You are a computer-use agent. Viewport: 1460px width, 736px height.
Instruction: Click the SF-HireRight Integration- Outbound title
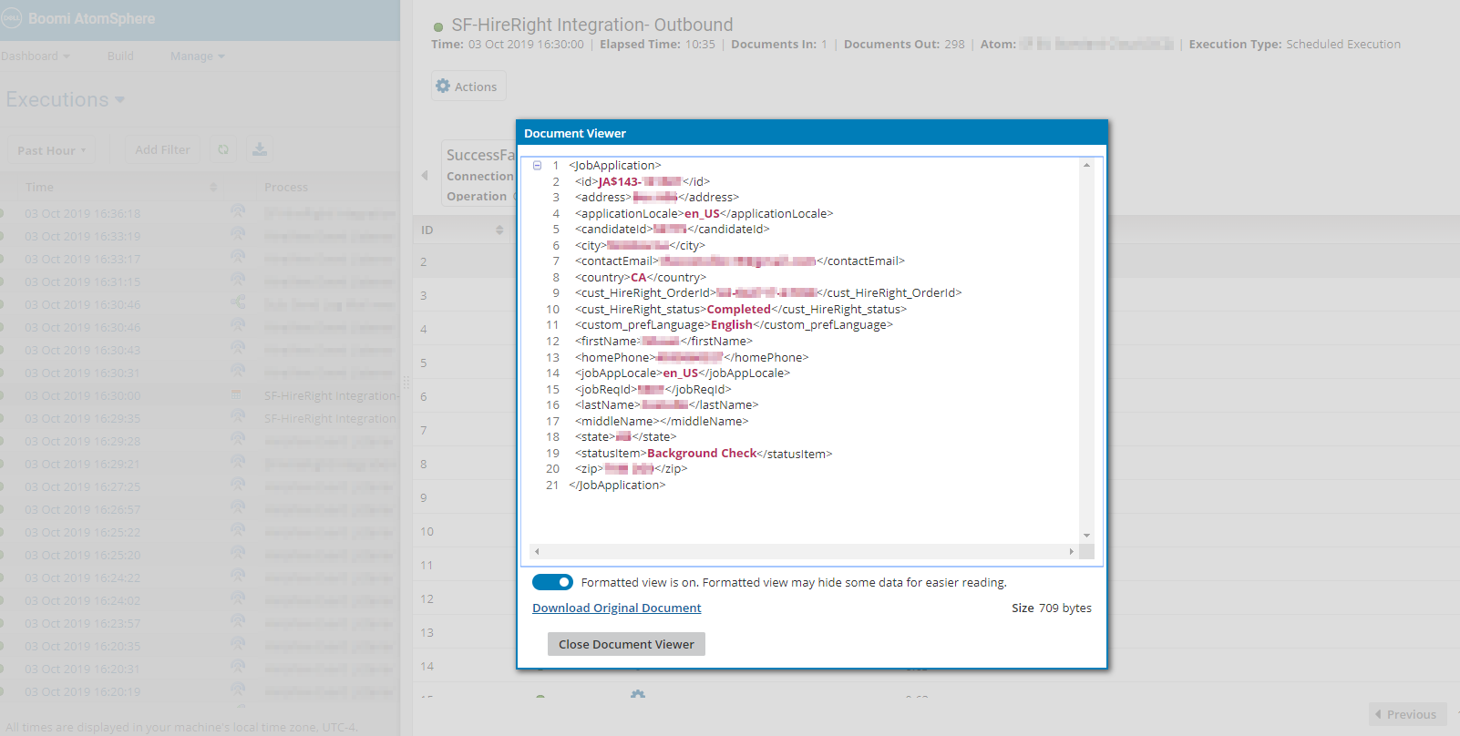click(x=591, y=26)
